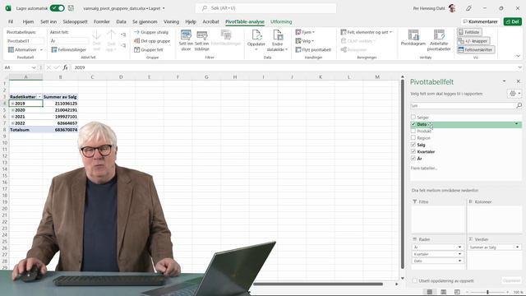Click Flytt pivottabell

point(313,49)
